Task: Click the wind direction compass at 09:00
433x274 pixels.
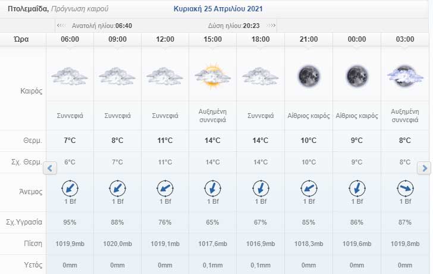Action: [117, 188]
